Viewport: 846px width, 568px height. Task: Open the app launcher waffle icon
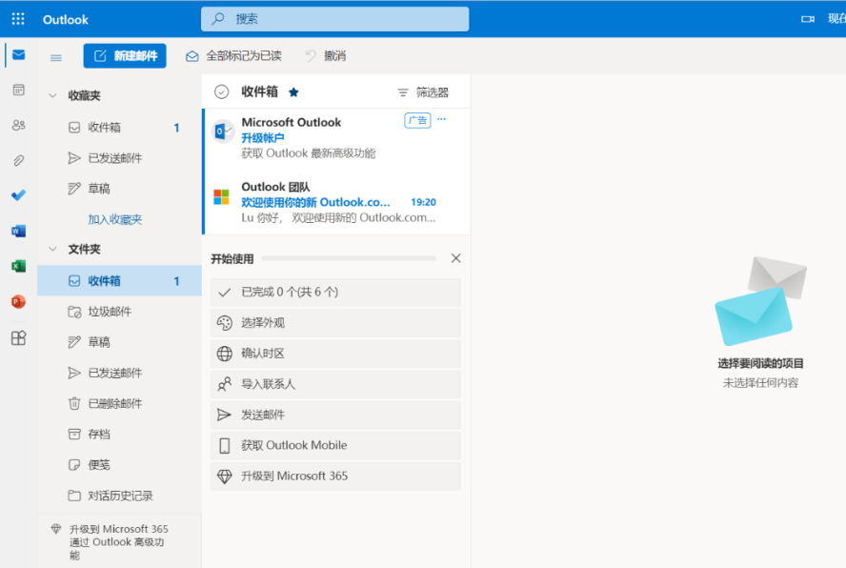click(x=18, y=19)
